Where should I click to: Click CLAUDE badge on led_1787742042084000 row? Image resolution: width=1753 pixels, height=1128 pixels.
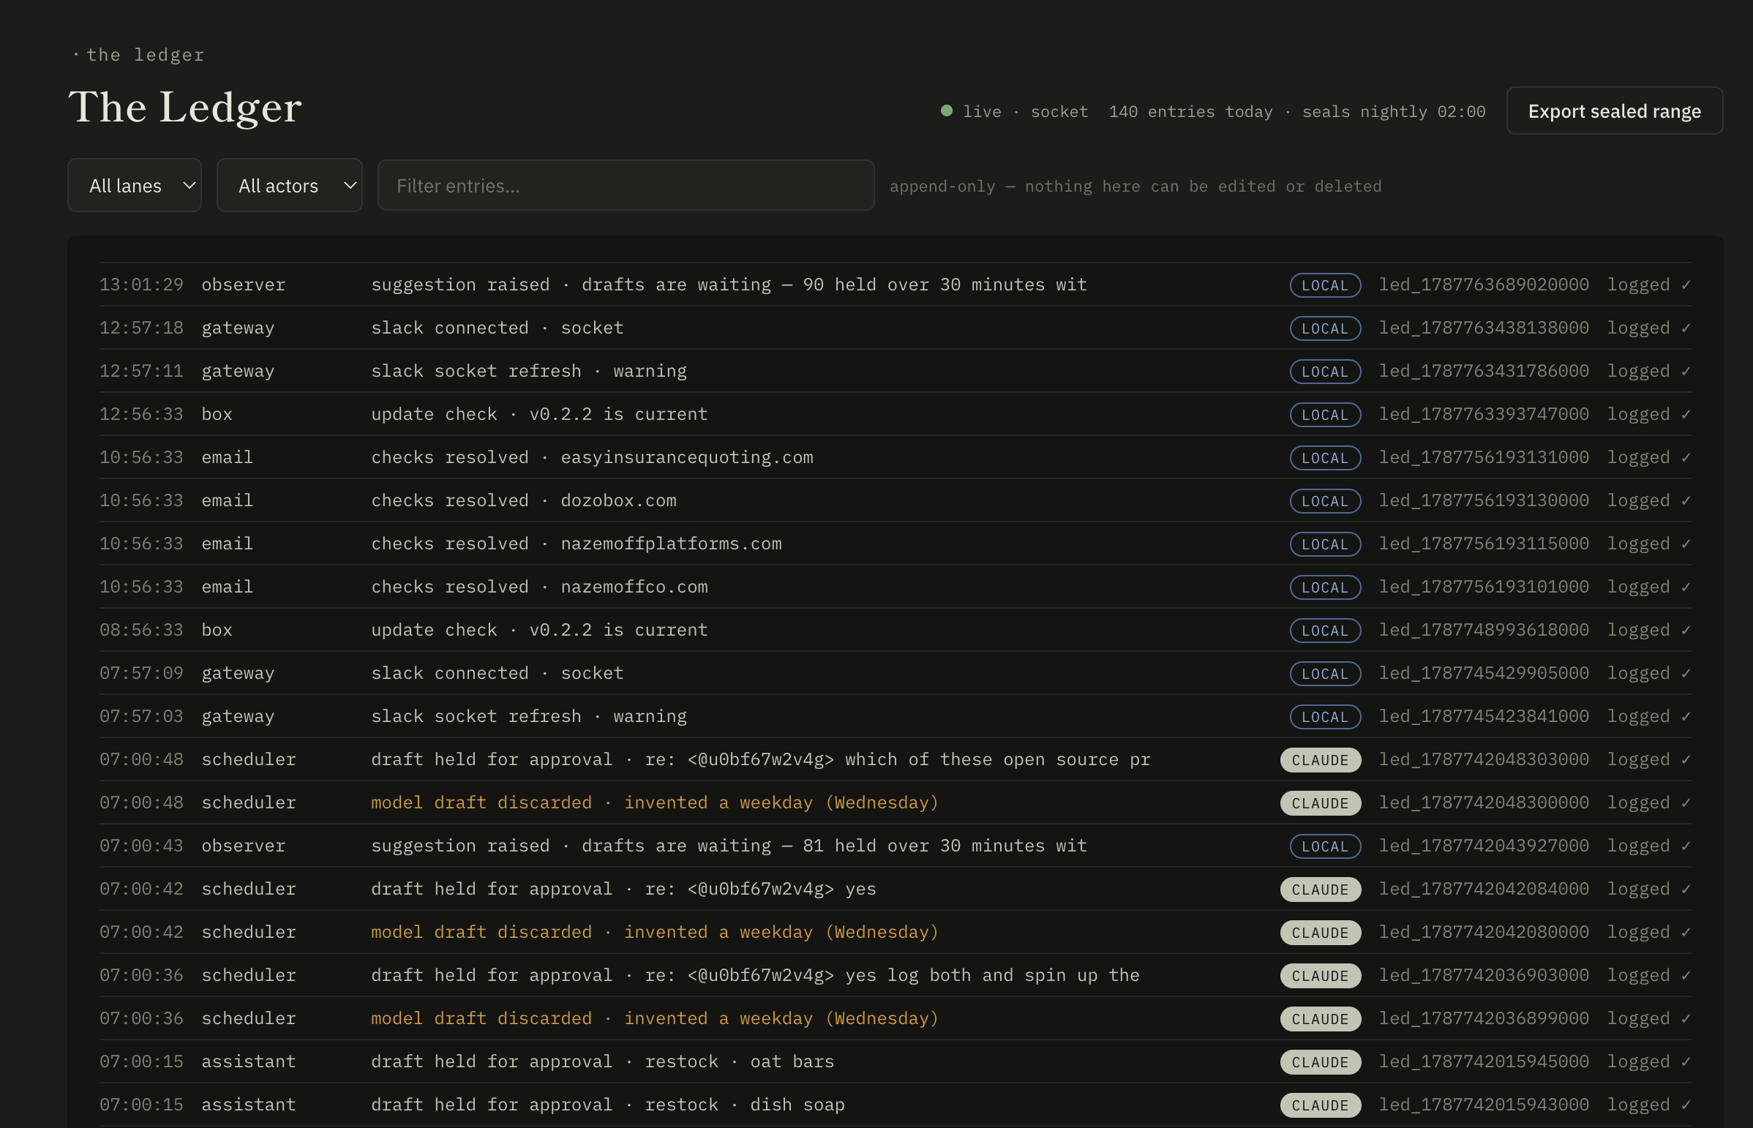1320,890
